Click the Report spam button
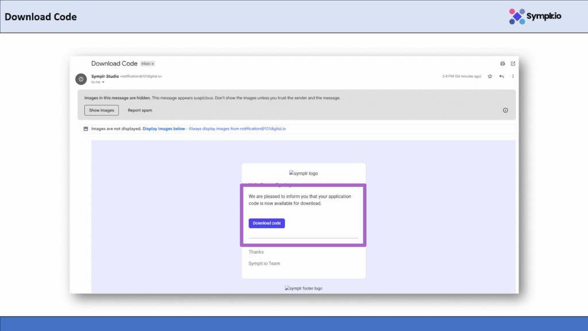The width and height of the screenshot is (588, 331). pyautogui.click(x=140, y=110)
